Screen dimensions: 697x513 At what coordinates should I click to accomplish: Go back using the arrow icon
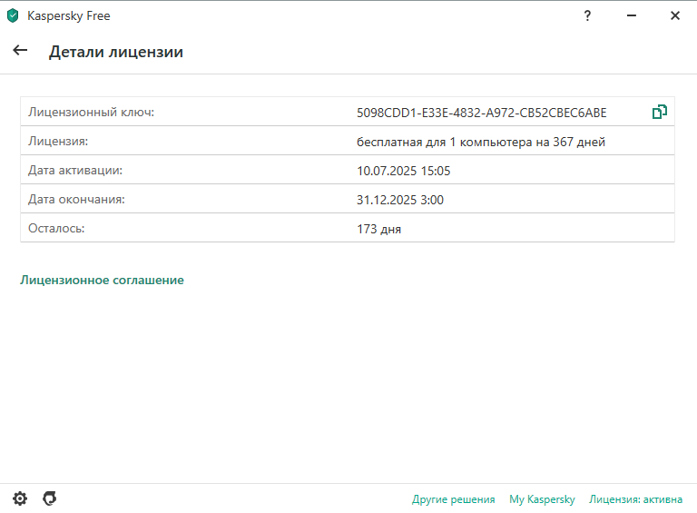pyautogui.click(x=20, y=51)
